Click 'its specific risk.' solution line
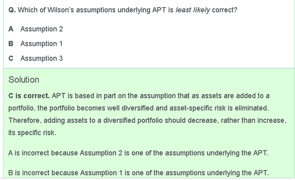Screen dimensions: 295x180 point(32,133)
